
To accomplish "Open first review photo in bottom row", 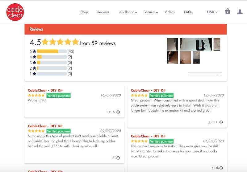I will point(173,57).
